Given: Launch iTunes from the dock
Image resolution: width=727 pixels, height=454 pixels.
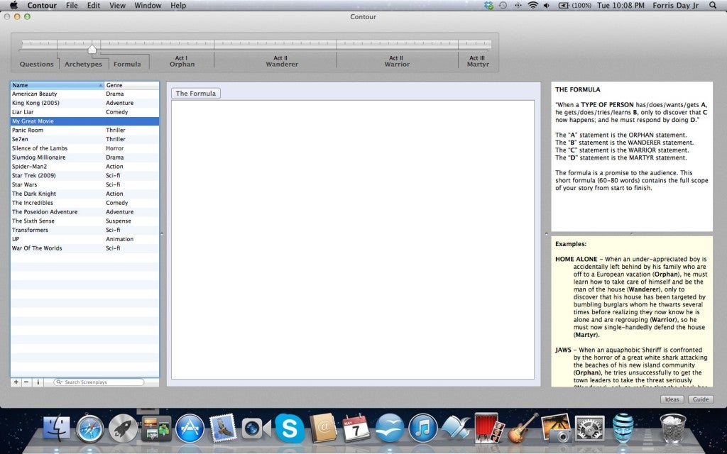Looking at the screenshot, I should (423, 428).
